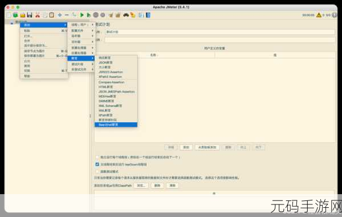Select Compare Assertion in the submenu

click(x=116, y=82)
